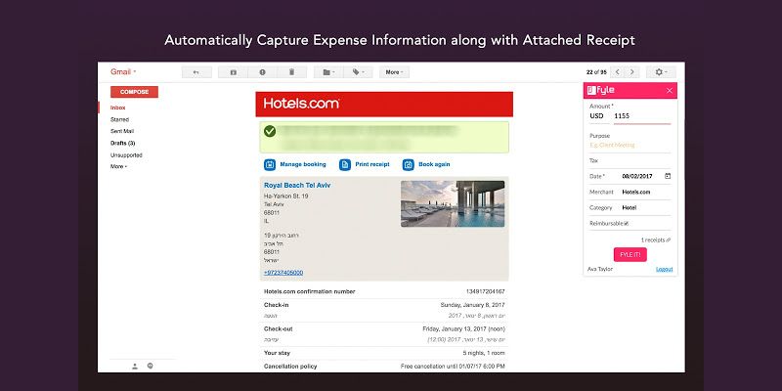The width and height of the screenshot is (782, 391).
Task: Click the '22 of 95' message counter
Action: click(596, 72)
